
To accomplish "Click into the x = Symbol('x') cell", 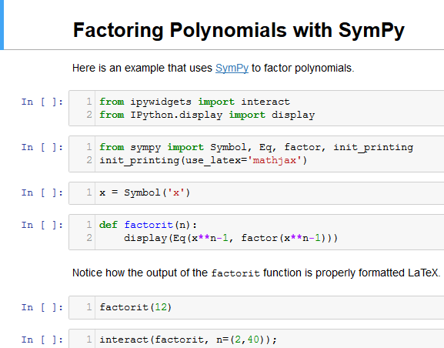I will [x=256, y=193].
